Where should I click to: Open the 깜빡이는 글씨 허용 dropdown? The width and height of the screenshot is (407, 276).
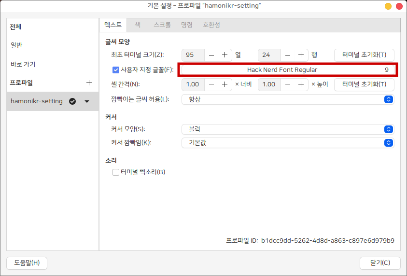click(x=288, y=99)
